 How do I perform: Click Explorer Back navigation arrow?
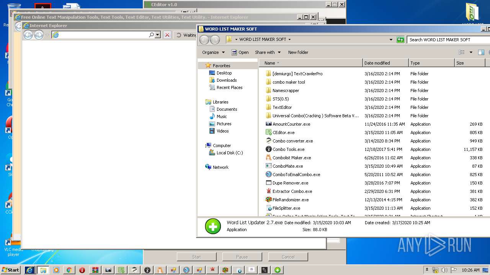pyautogui.click(x=204, y=39)
